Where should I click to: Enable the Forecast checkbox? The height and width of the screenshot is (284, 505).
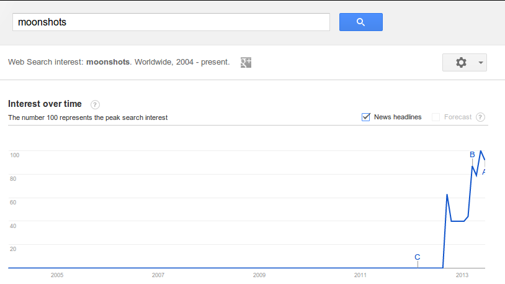click(x=436, y=117)
